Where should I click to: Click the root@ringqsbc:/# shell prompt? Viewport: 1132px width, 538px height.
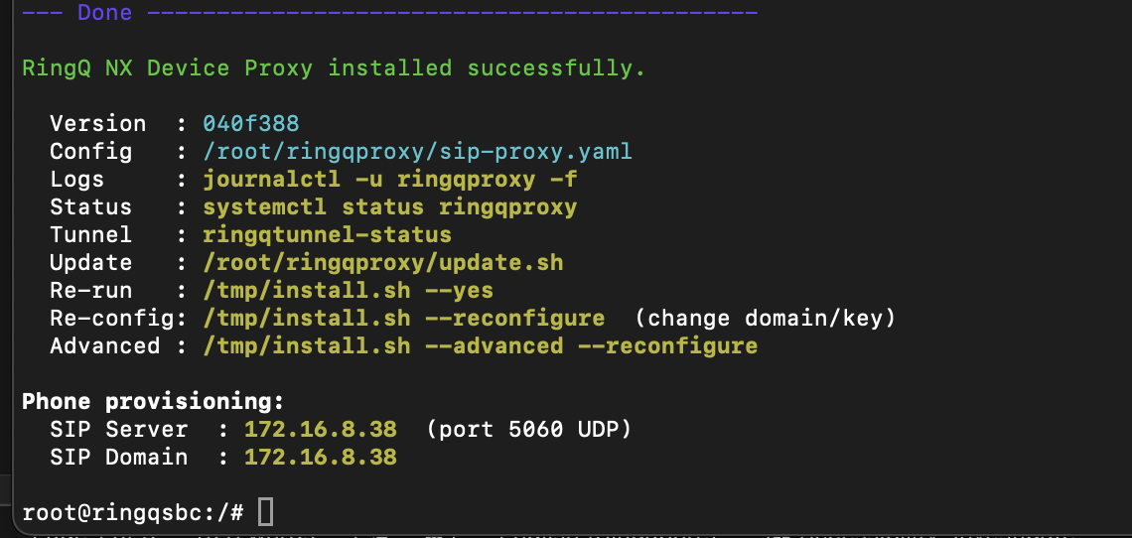point(133,513)
